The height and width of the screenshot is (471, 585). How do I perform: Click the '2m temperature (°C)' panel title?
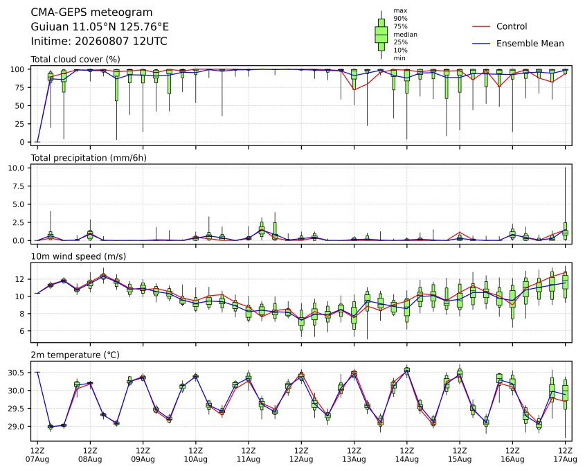(75, 355)
